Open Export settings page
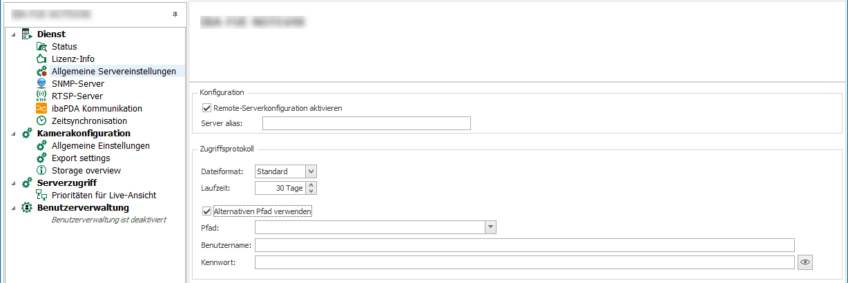Viewport: 848px width, 283px height. (x=81, y=158)
